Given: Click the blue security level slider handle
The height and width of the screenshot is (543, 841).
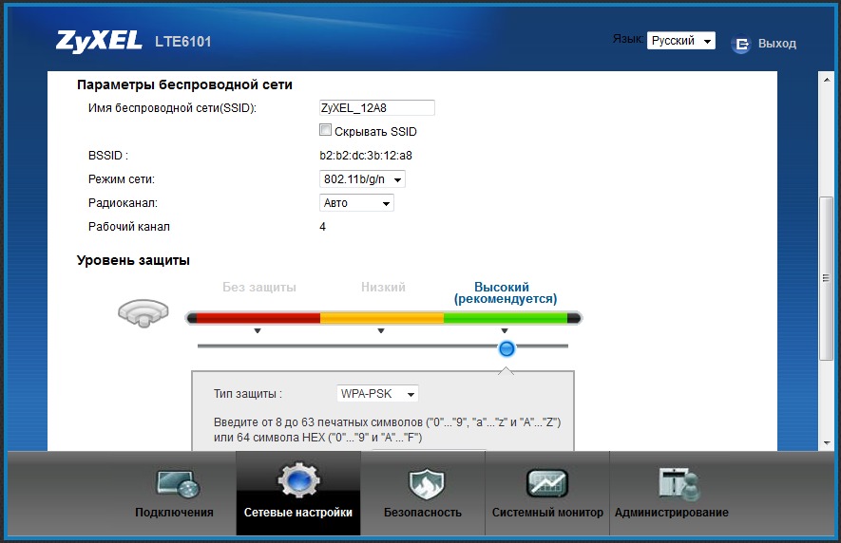Looking at the screenshot, I should (x=507, y=349).
